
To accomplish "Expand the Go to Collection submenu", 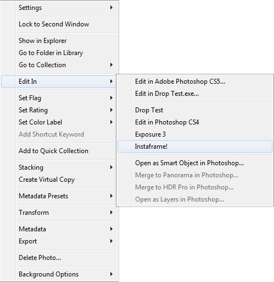I will (59, 65).
